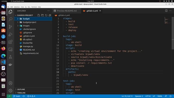Image resolution: width=174 pixels, height=98 pixels.
Task: Open the Edit menu
Action: [12, 7]
